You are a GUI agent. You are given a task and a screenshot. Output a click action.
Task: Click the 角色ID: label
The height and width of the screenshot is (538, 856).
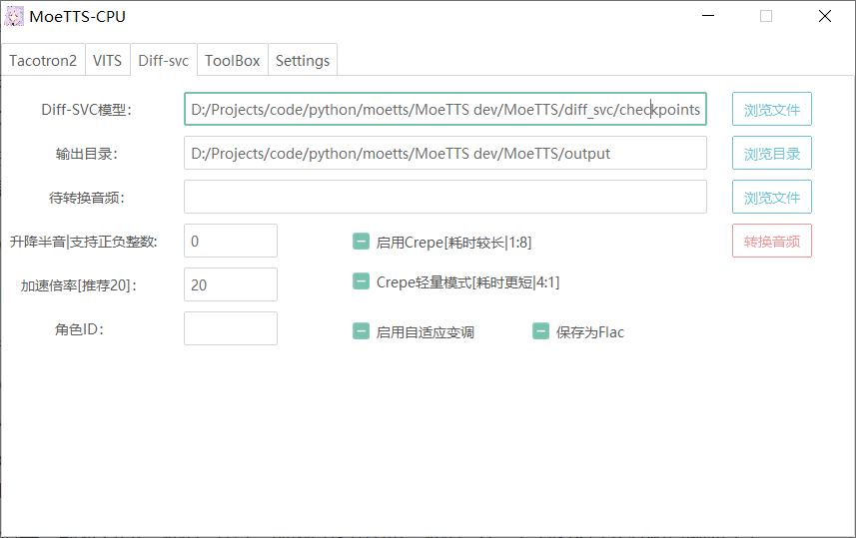79,329
